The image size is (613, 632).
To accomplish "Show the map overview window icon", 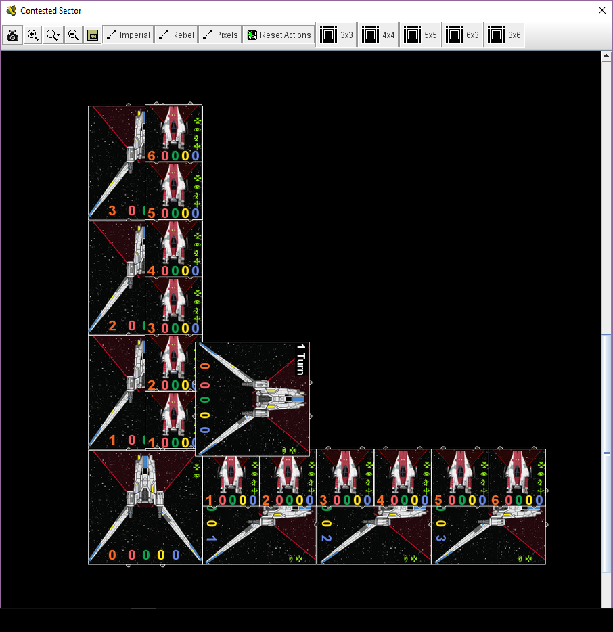I will (93, 35).
